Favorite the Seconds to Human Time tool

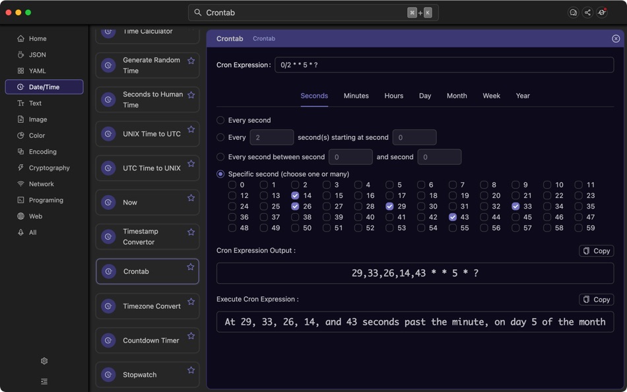click(191, 95)
